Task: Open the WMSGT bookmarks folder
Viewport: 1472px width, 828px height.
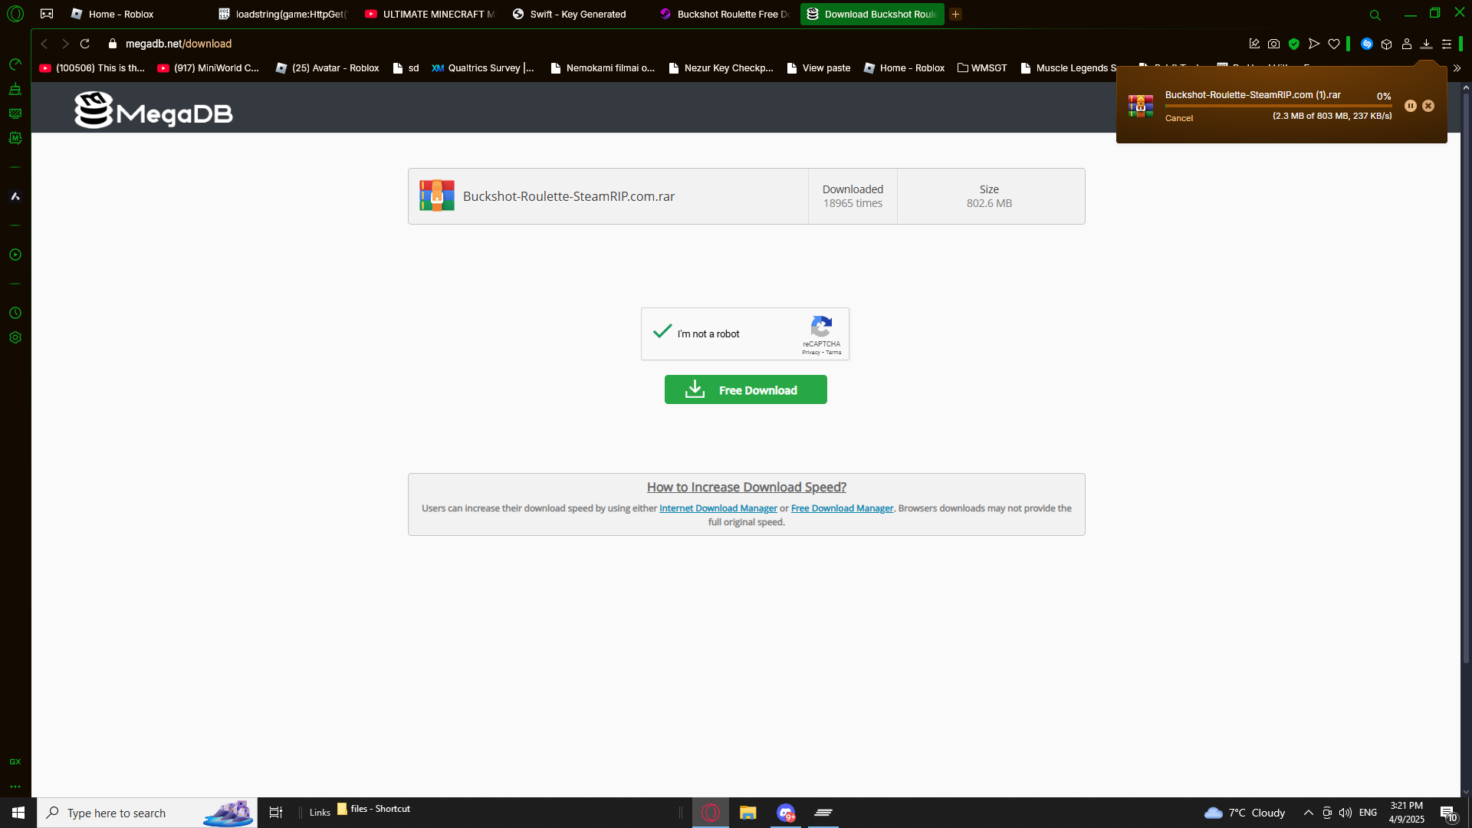Action: coord(982,68)
